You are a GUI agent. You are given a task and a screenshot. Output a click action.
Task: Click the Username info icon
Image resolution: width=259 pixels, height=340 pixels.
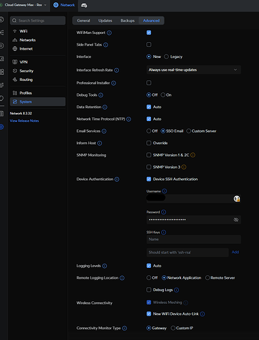[x=165, y=191]
